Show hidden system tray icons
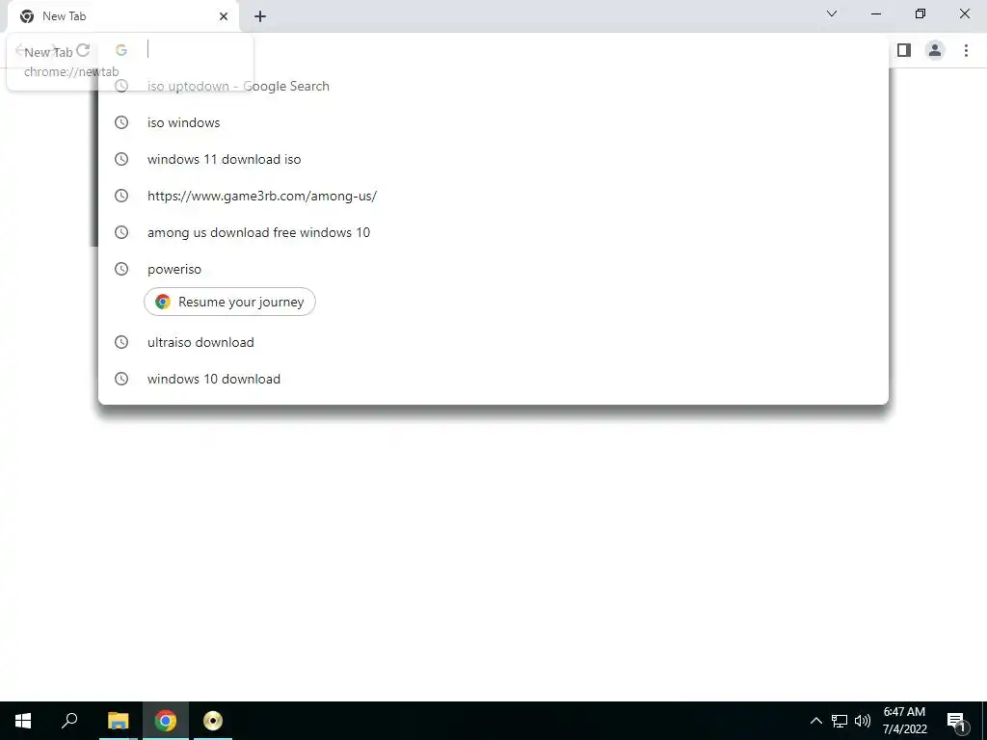Viewport: 987px width, 740px height. pyautogui.click(x=815, y=721)
